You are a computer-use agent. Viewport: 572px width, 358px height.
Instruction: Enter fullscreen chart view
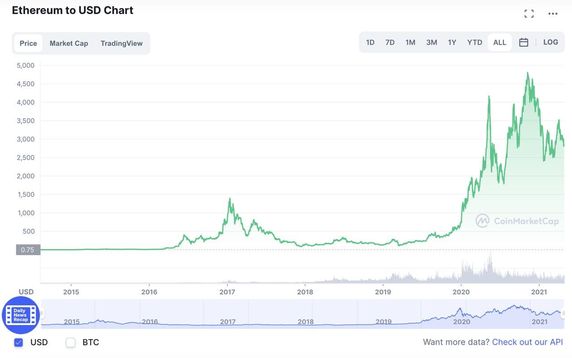(529, 13)
